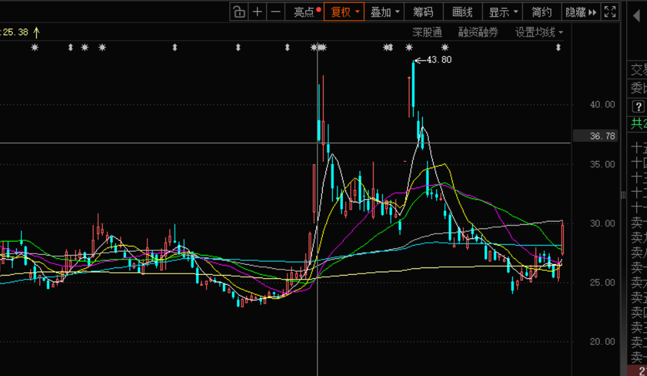Open 设置均线 moving average settings dropdown
Viewport: 647px width, 376px height.
539,32
